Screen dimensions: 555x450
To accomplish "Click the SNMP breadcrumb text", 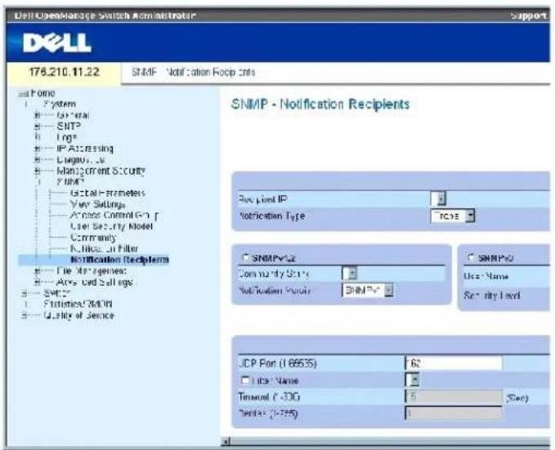I will 144,72.
